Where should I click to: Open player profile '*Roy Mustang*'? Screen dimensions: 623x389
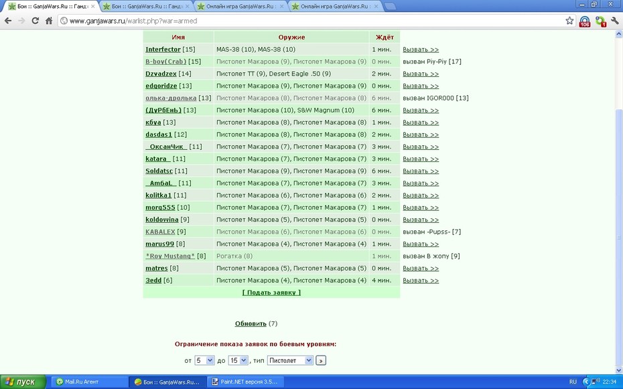click(x=170, y=256)
